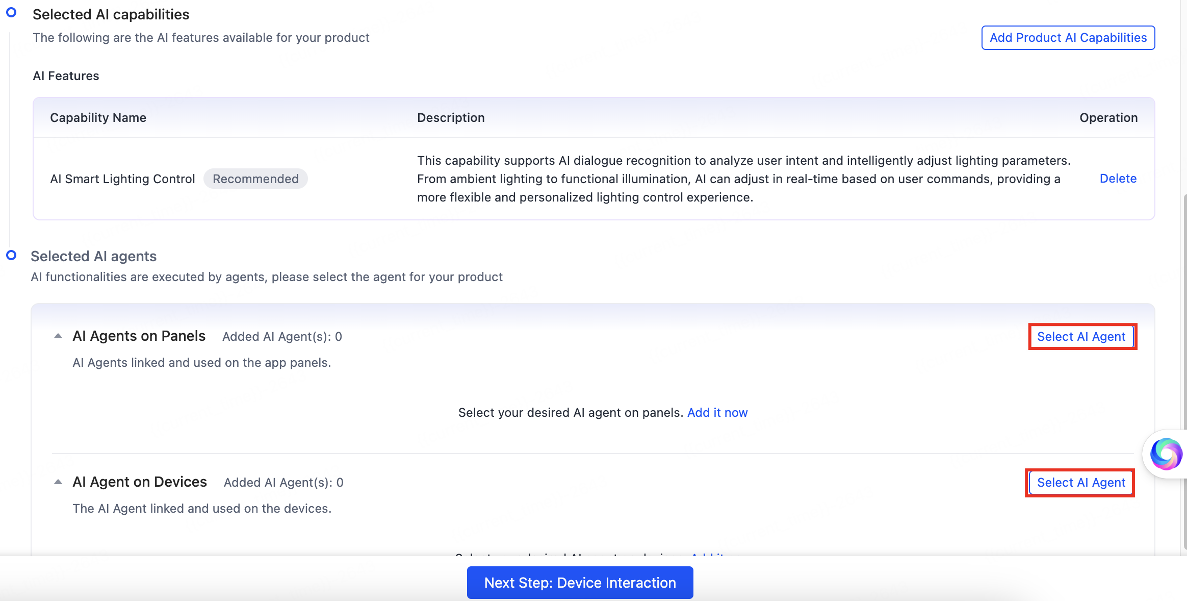Click the Selected AI capabilities step circle
Viewport: 1187px width, 601px height.
tap(11, 12)
